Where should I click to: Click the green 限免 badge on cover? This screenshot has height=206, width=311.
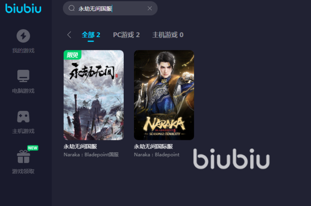click(72, 55)
